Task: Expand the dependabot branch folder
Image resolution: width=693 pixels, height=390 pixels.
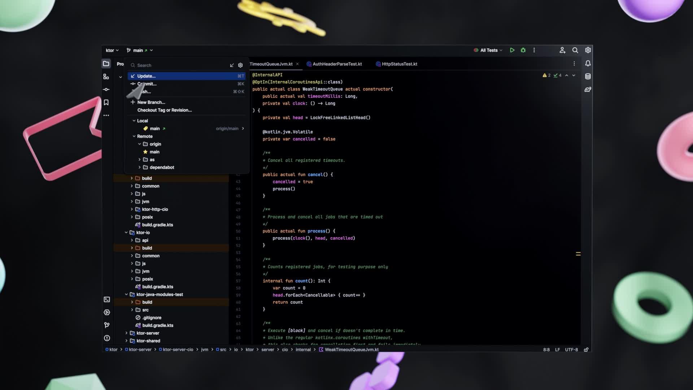Action: [140, 167]
